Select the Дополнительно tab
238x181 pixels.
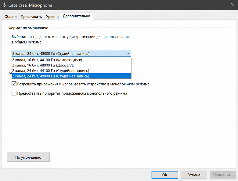76,16
